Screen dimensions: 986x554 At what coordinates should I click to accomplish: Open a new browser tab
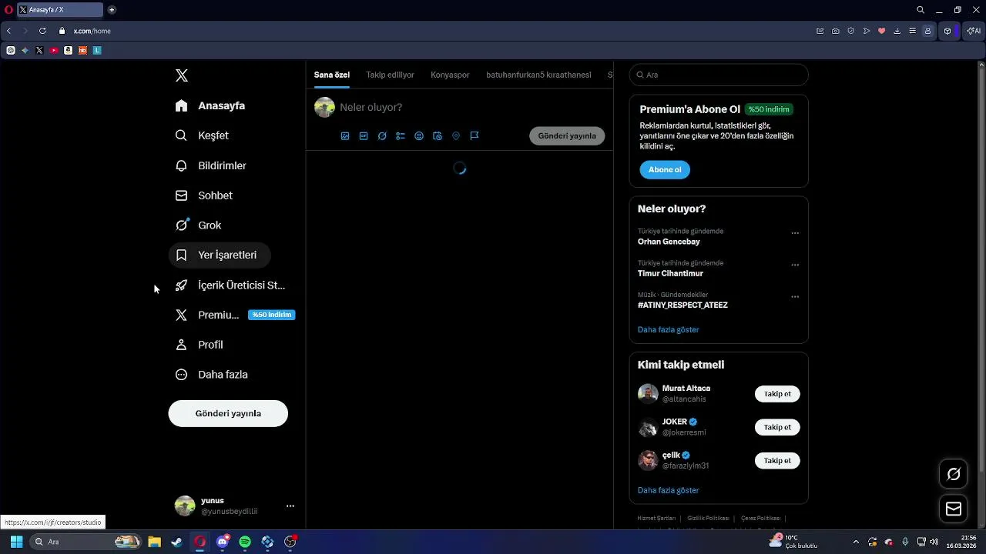(112, 10)
